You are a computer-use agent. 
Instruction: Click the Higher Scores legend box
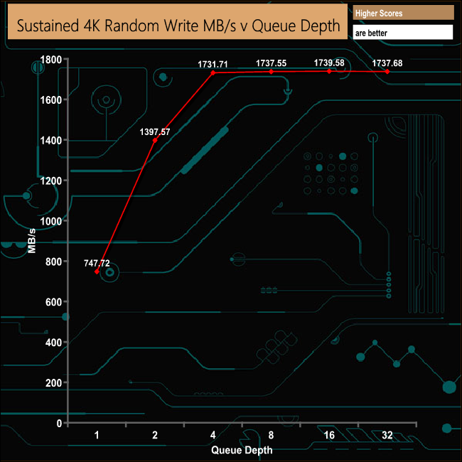(404, 13)
